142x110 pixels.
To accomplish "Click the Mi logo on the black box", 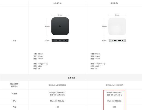I will 60,26.
